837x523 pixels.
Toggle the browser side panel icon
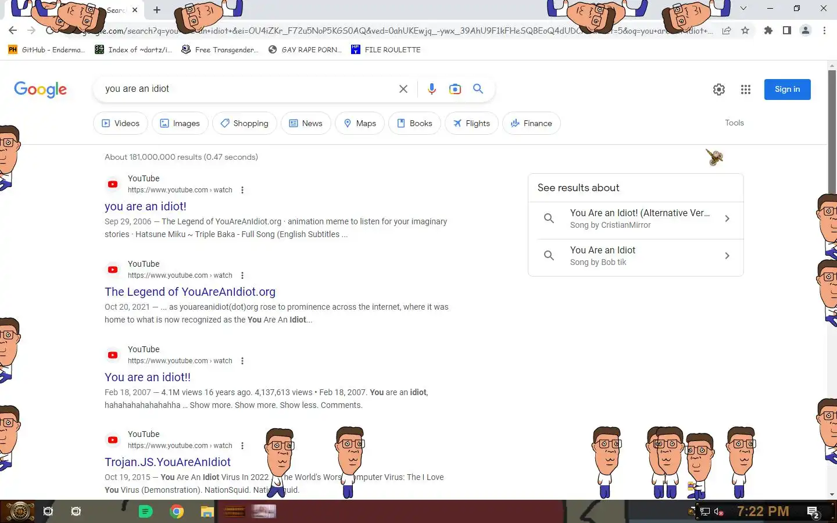[x=787, y=30]
